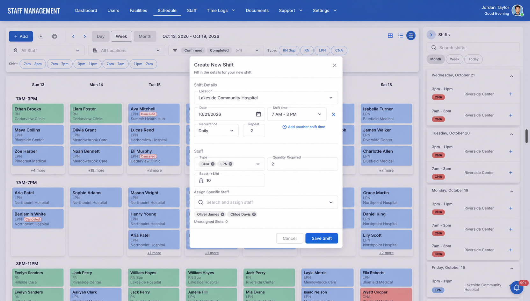This screenshot has height=301, width=530.
Task: Add Wednesday 3pm - 11pm Riverside shift
Action: tap(511, 94)
